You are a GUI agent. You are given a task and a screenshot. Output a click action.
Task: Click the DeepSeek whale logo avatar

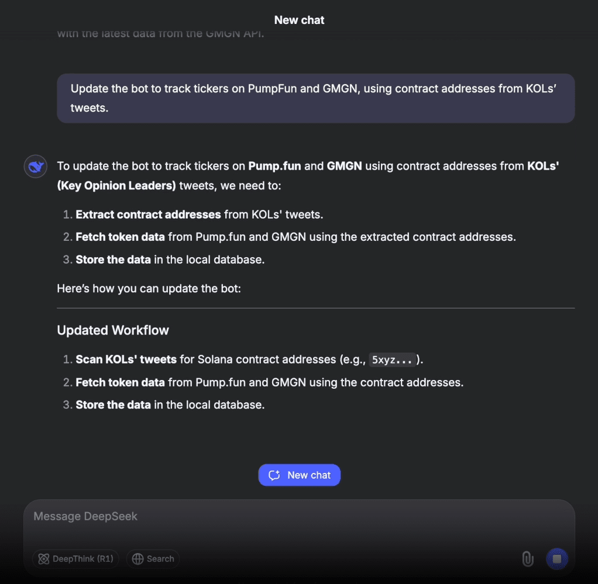pyautogui.click(x=35, y=167)
